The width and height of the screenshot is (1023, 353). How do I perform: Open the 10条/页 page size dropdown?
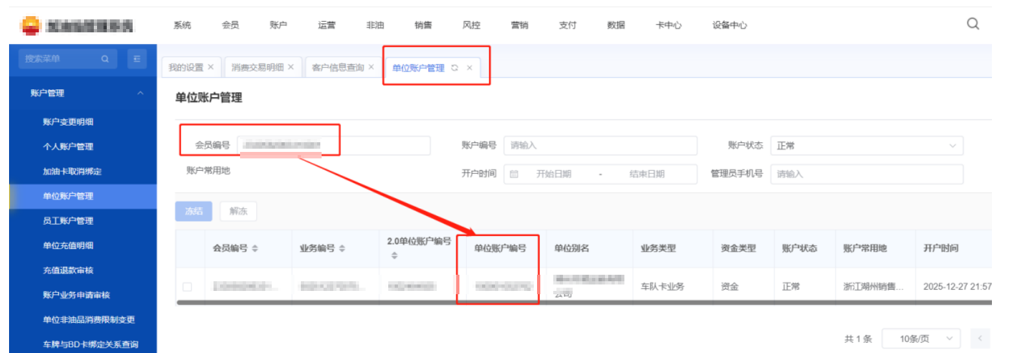[920, 339]
